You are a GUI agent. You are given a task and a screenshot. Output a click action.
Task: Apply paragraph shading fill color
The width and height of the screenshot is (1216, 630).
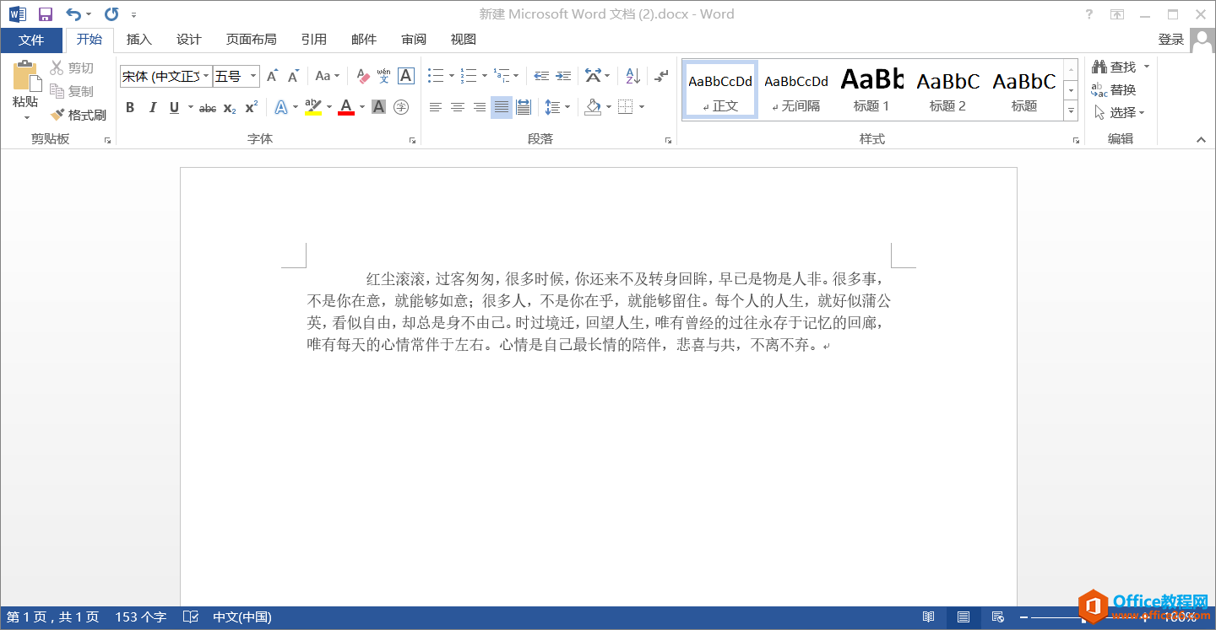(x=593, y=107)
